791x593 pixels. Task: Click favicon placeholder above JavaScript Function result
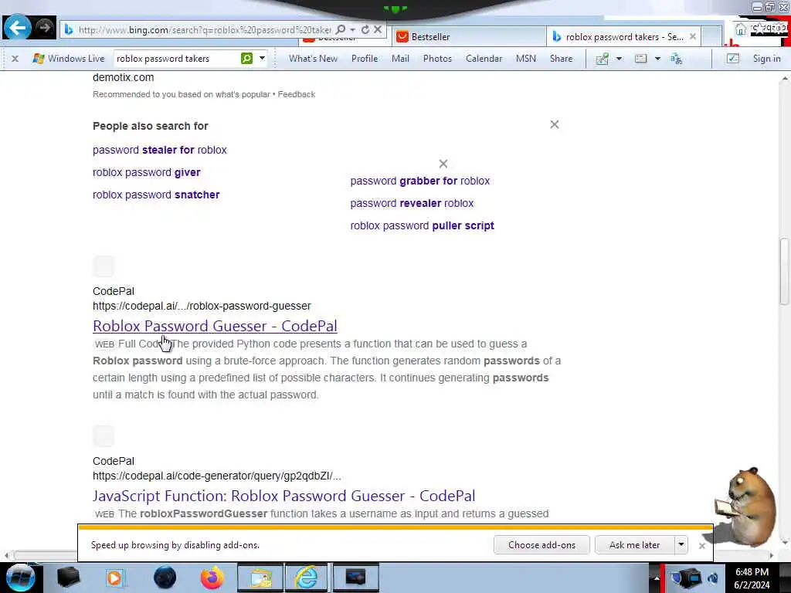[x=104, y=436]
